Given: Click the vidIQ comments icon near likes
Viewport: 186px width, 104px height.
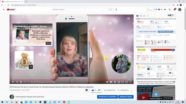Looking at the screenshot, I should click(x=87, y=90).
